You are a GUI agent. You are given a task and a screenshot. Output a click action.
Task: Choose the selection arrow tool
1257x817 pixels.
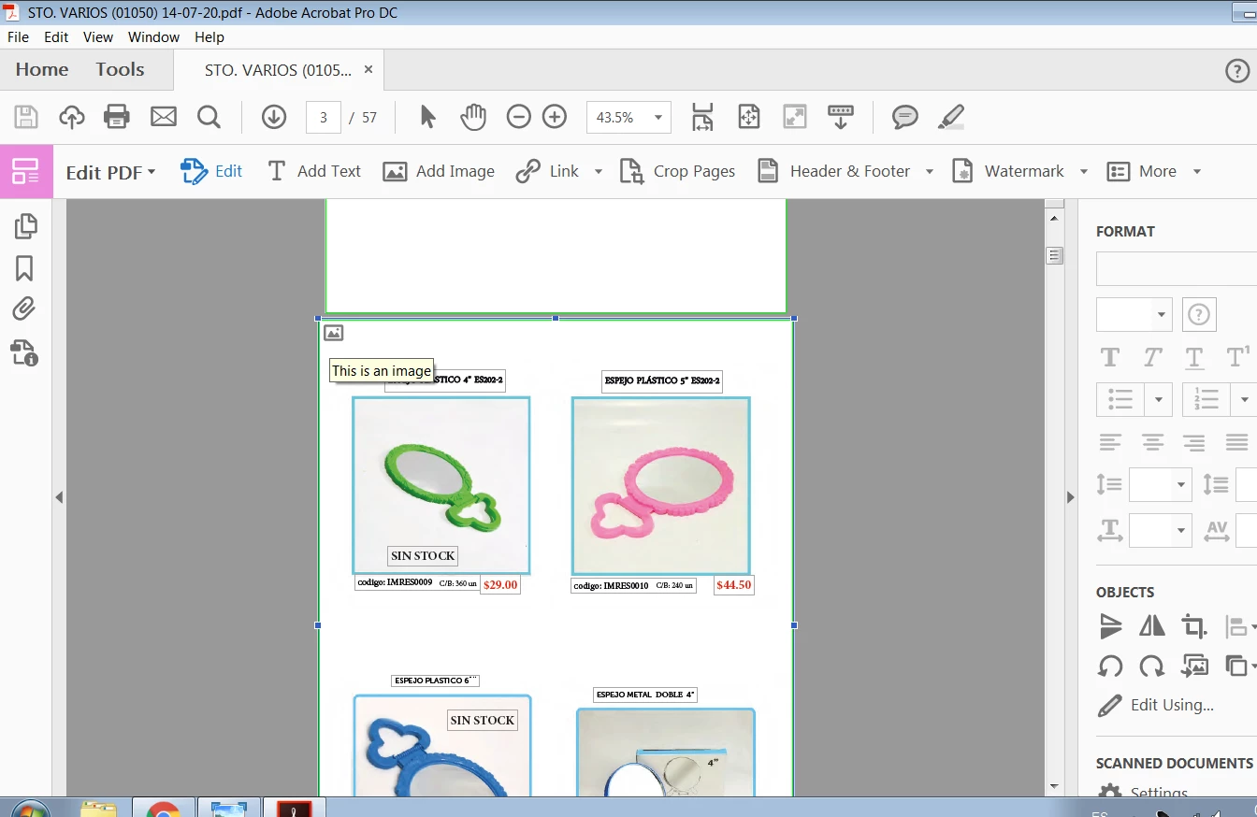tap(427, 117)
